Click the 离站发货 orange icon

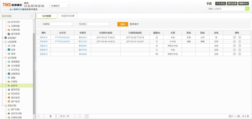[9, 98]
